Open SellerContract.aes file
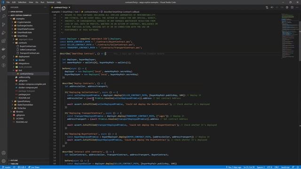 coord(28,50)
